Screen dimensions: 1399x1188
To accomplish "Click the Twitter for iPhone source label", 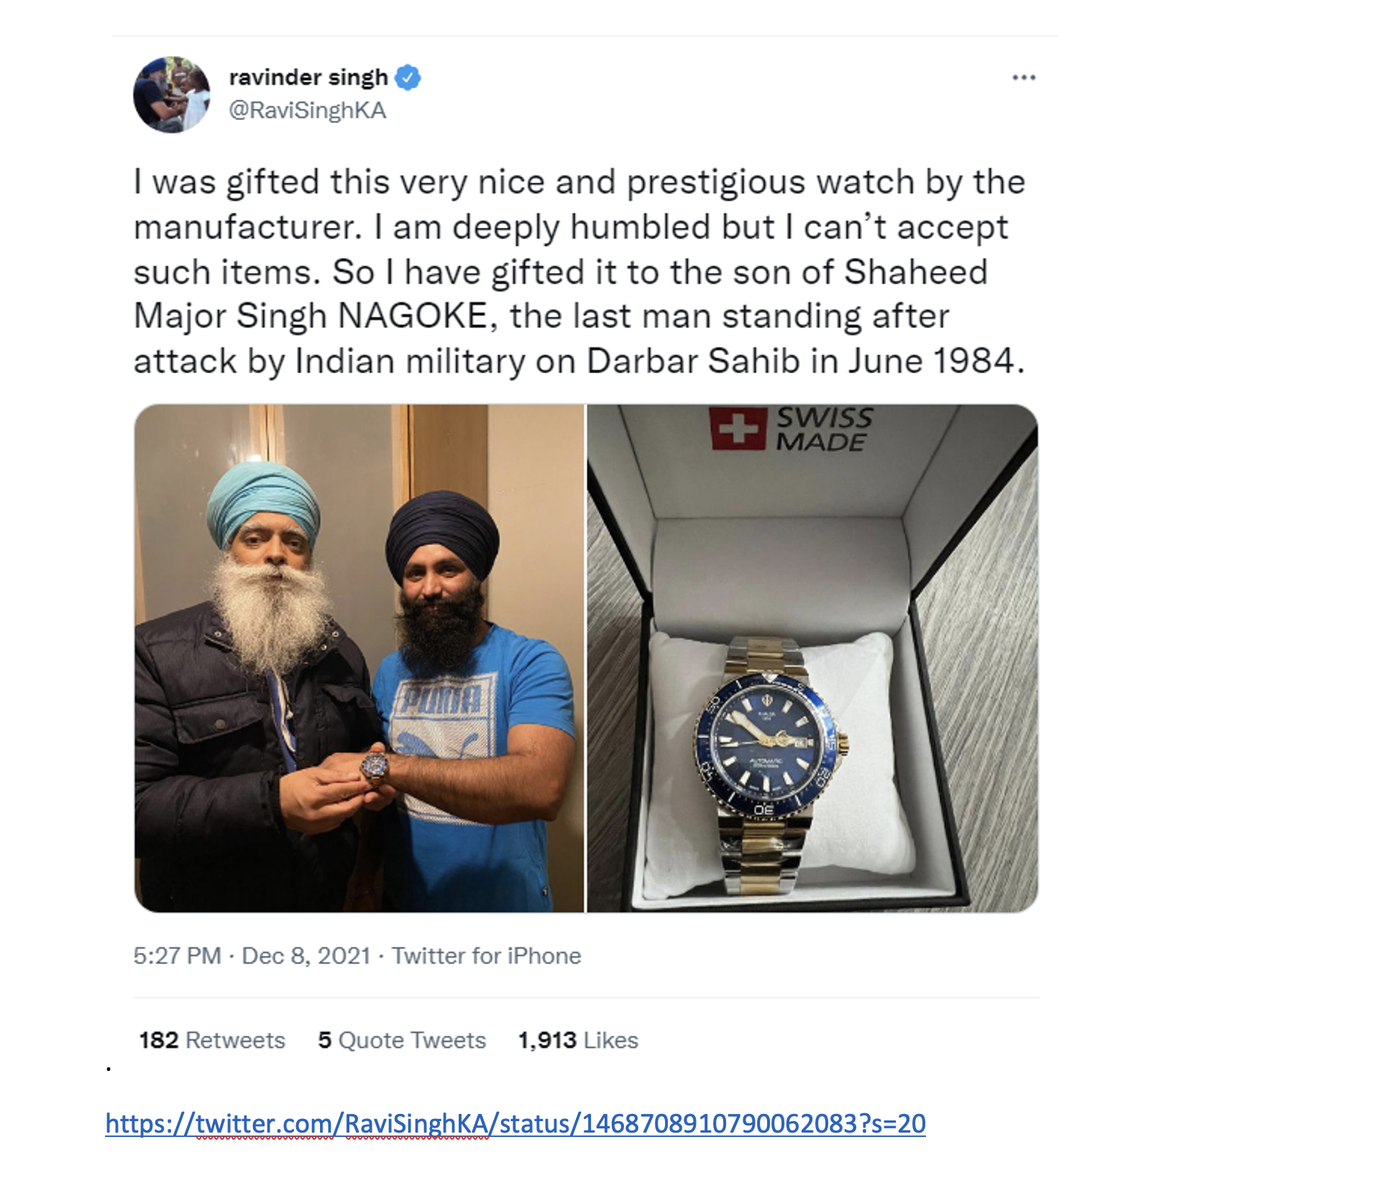I will [x=486, y=956].
